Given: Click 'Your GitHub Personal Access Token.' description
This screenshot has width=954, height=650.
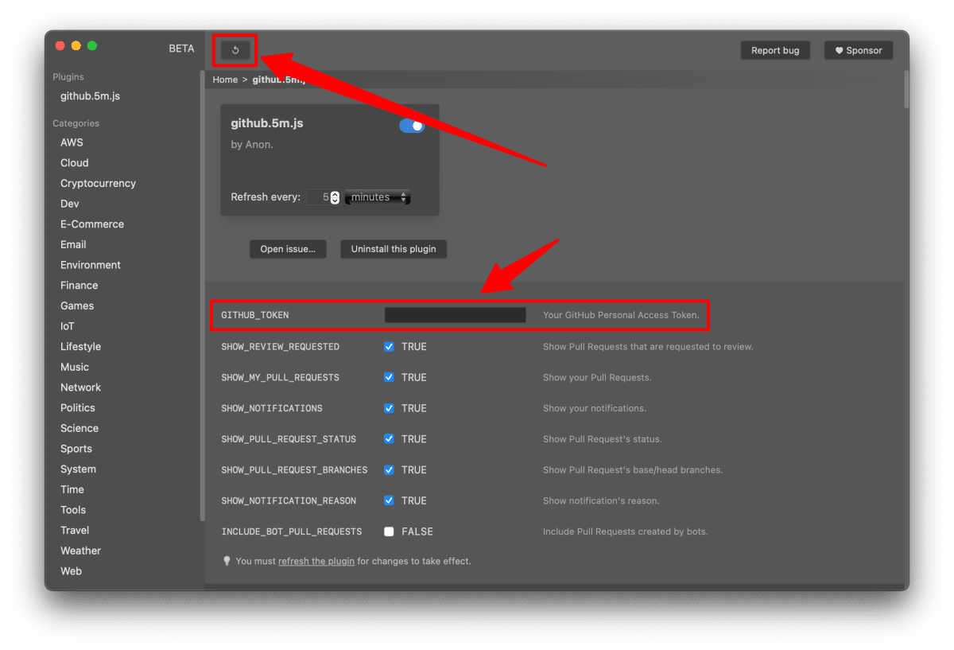Looking at the screenshot, I should [621, 315].
